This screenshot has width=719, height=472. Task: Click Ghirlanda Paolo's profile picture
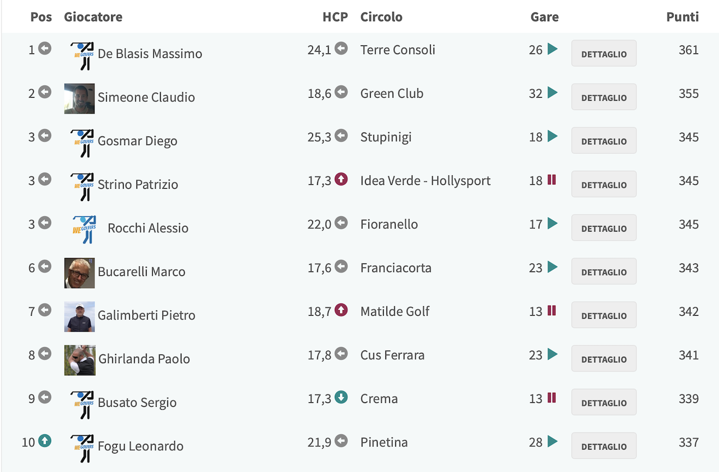click(x=80, y=360)
